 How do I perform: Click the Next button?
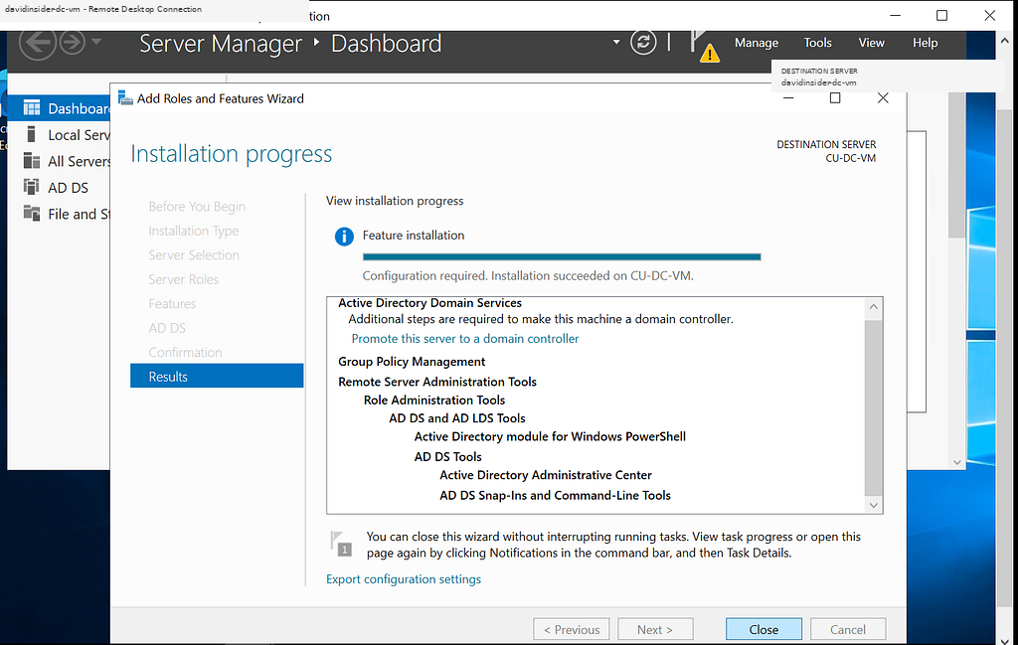click(655, 629)
